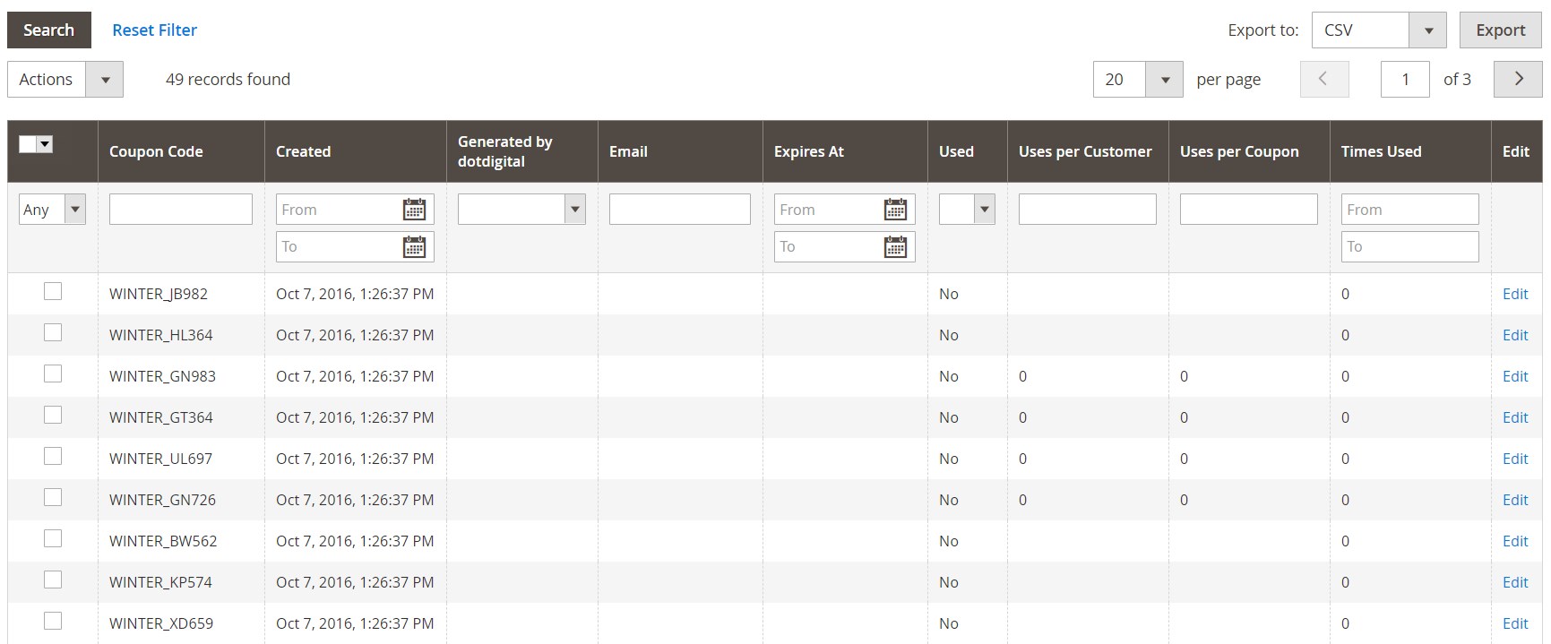
Task: Open calendar for Expires At To date
Action: point(895,246)
